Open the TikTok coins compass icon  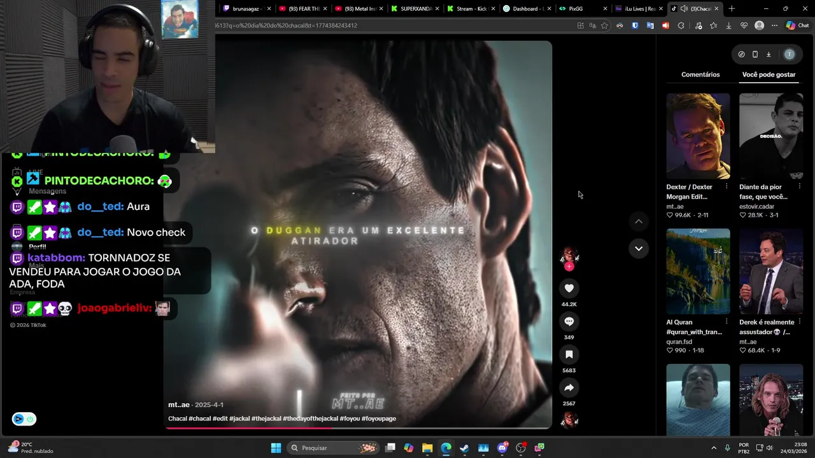[741, 54]
